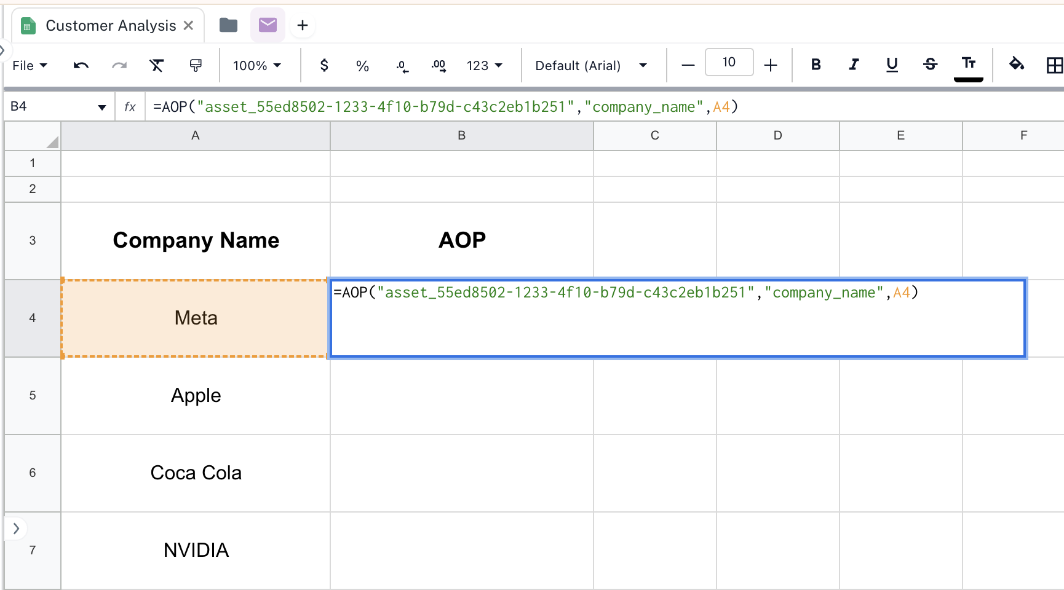Select the Coca Cola cell
The width and height of the screenshot is (1064, 590).
(x=196, y=473)
